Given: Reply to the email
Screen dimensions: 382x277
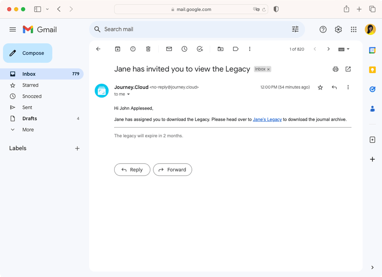Looking at the screenshot, I should point(132,170).
